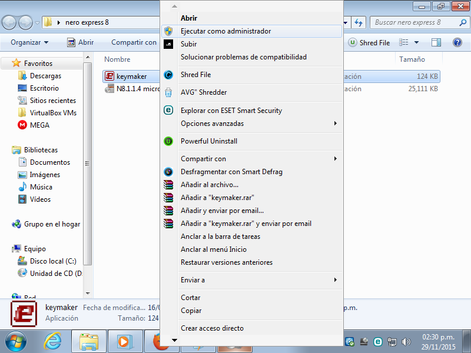Click WinRAR icon beside Añadir al archivo
Viewport: 471px width, 353px height.
[x=168, y=185]
